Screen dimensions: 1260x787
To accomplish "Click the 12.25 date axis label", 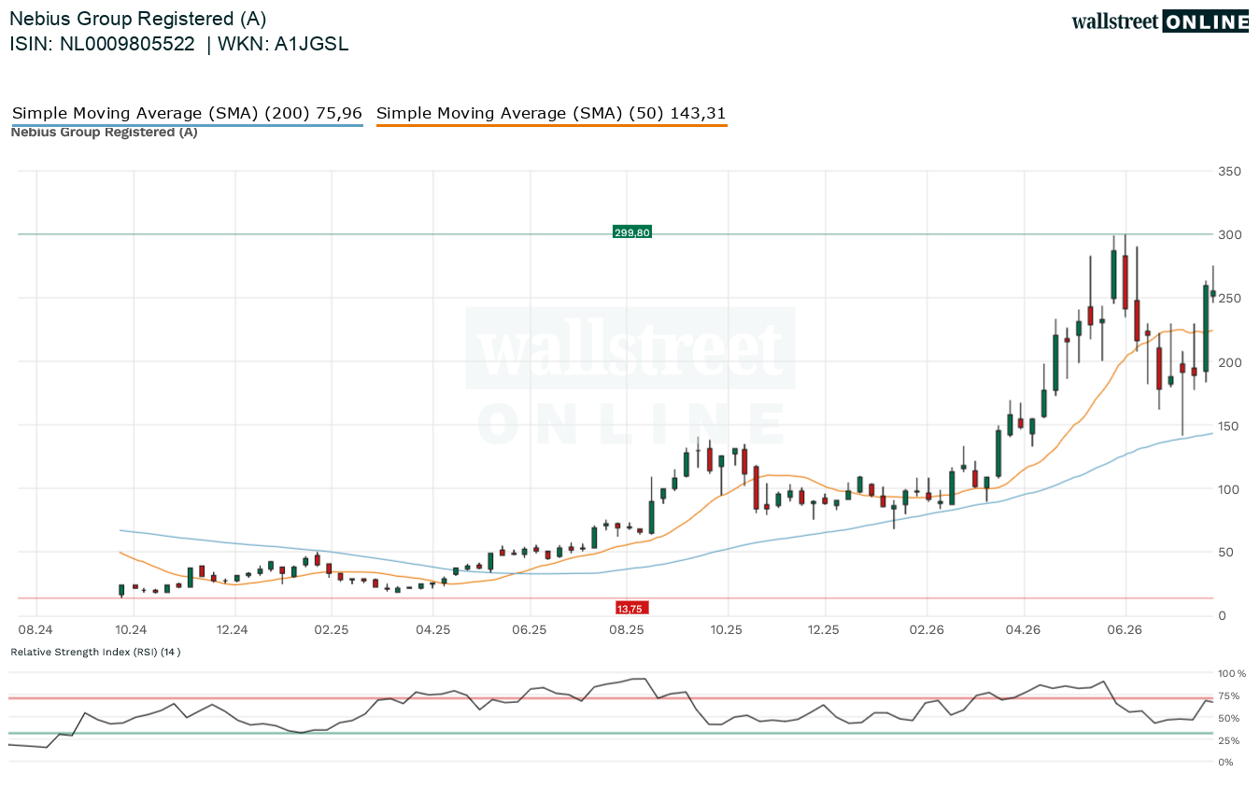I will pos(824,630).
